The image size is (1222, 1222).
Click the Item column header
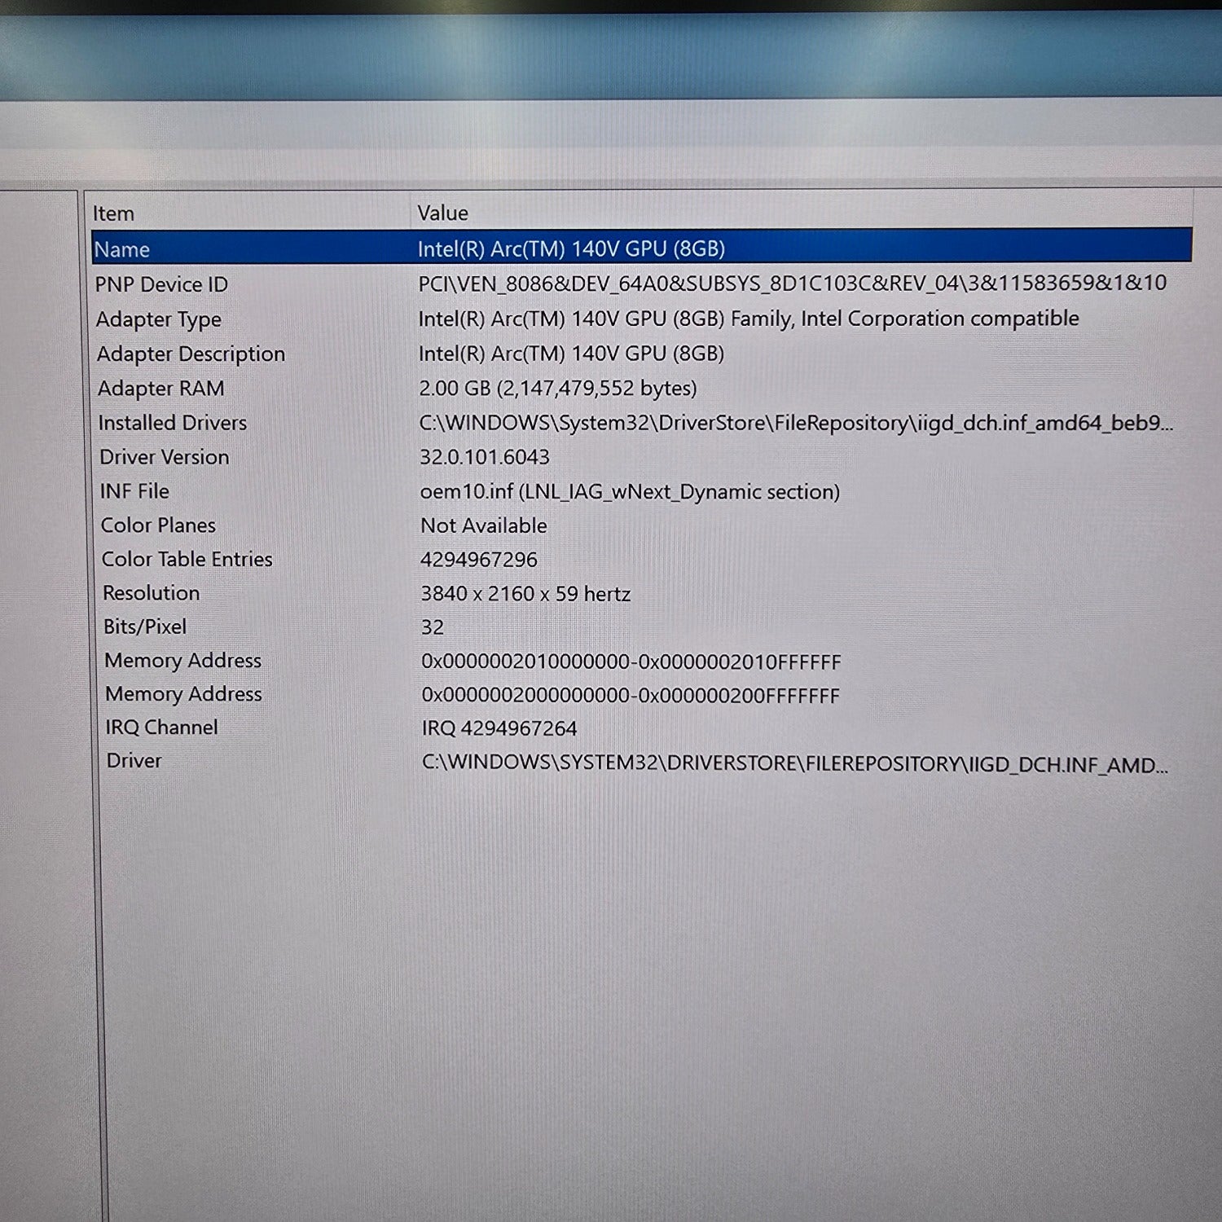tap(113, 213)
